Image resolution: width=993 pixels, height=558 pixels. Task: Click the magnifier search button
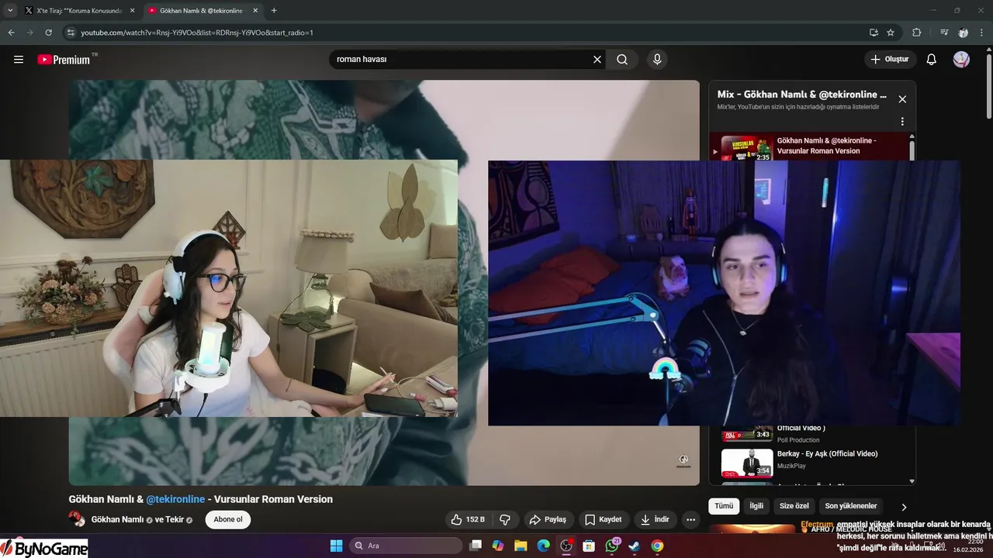[622, 60]
